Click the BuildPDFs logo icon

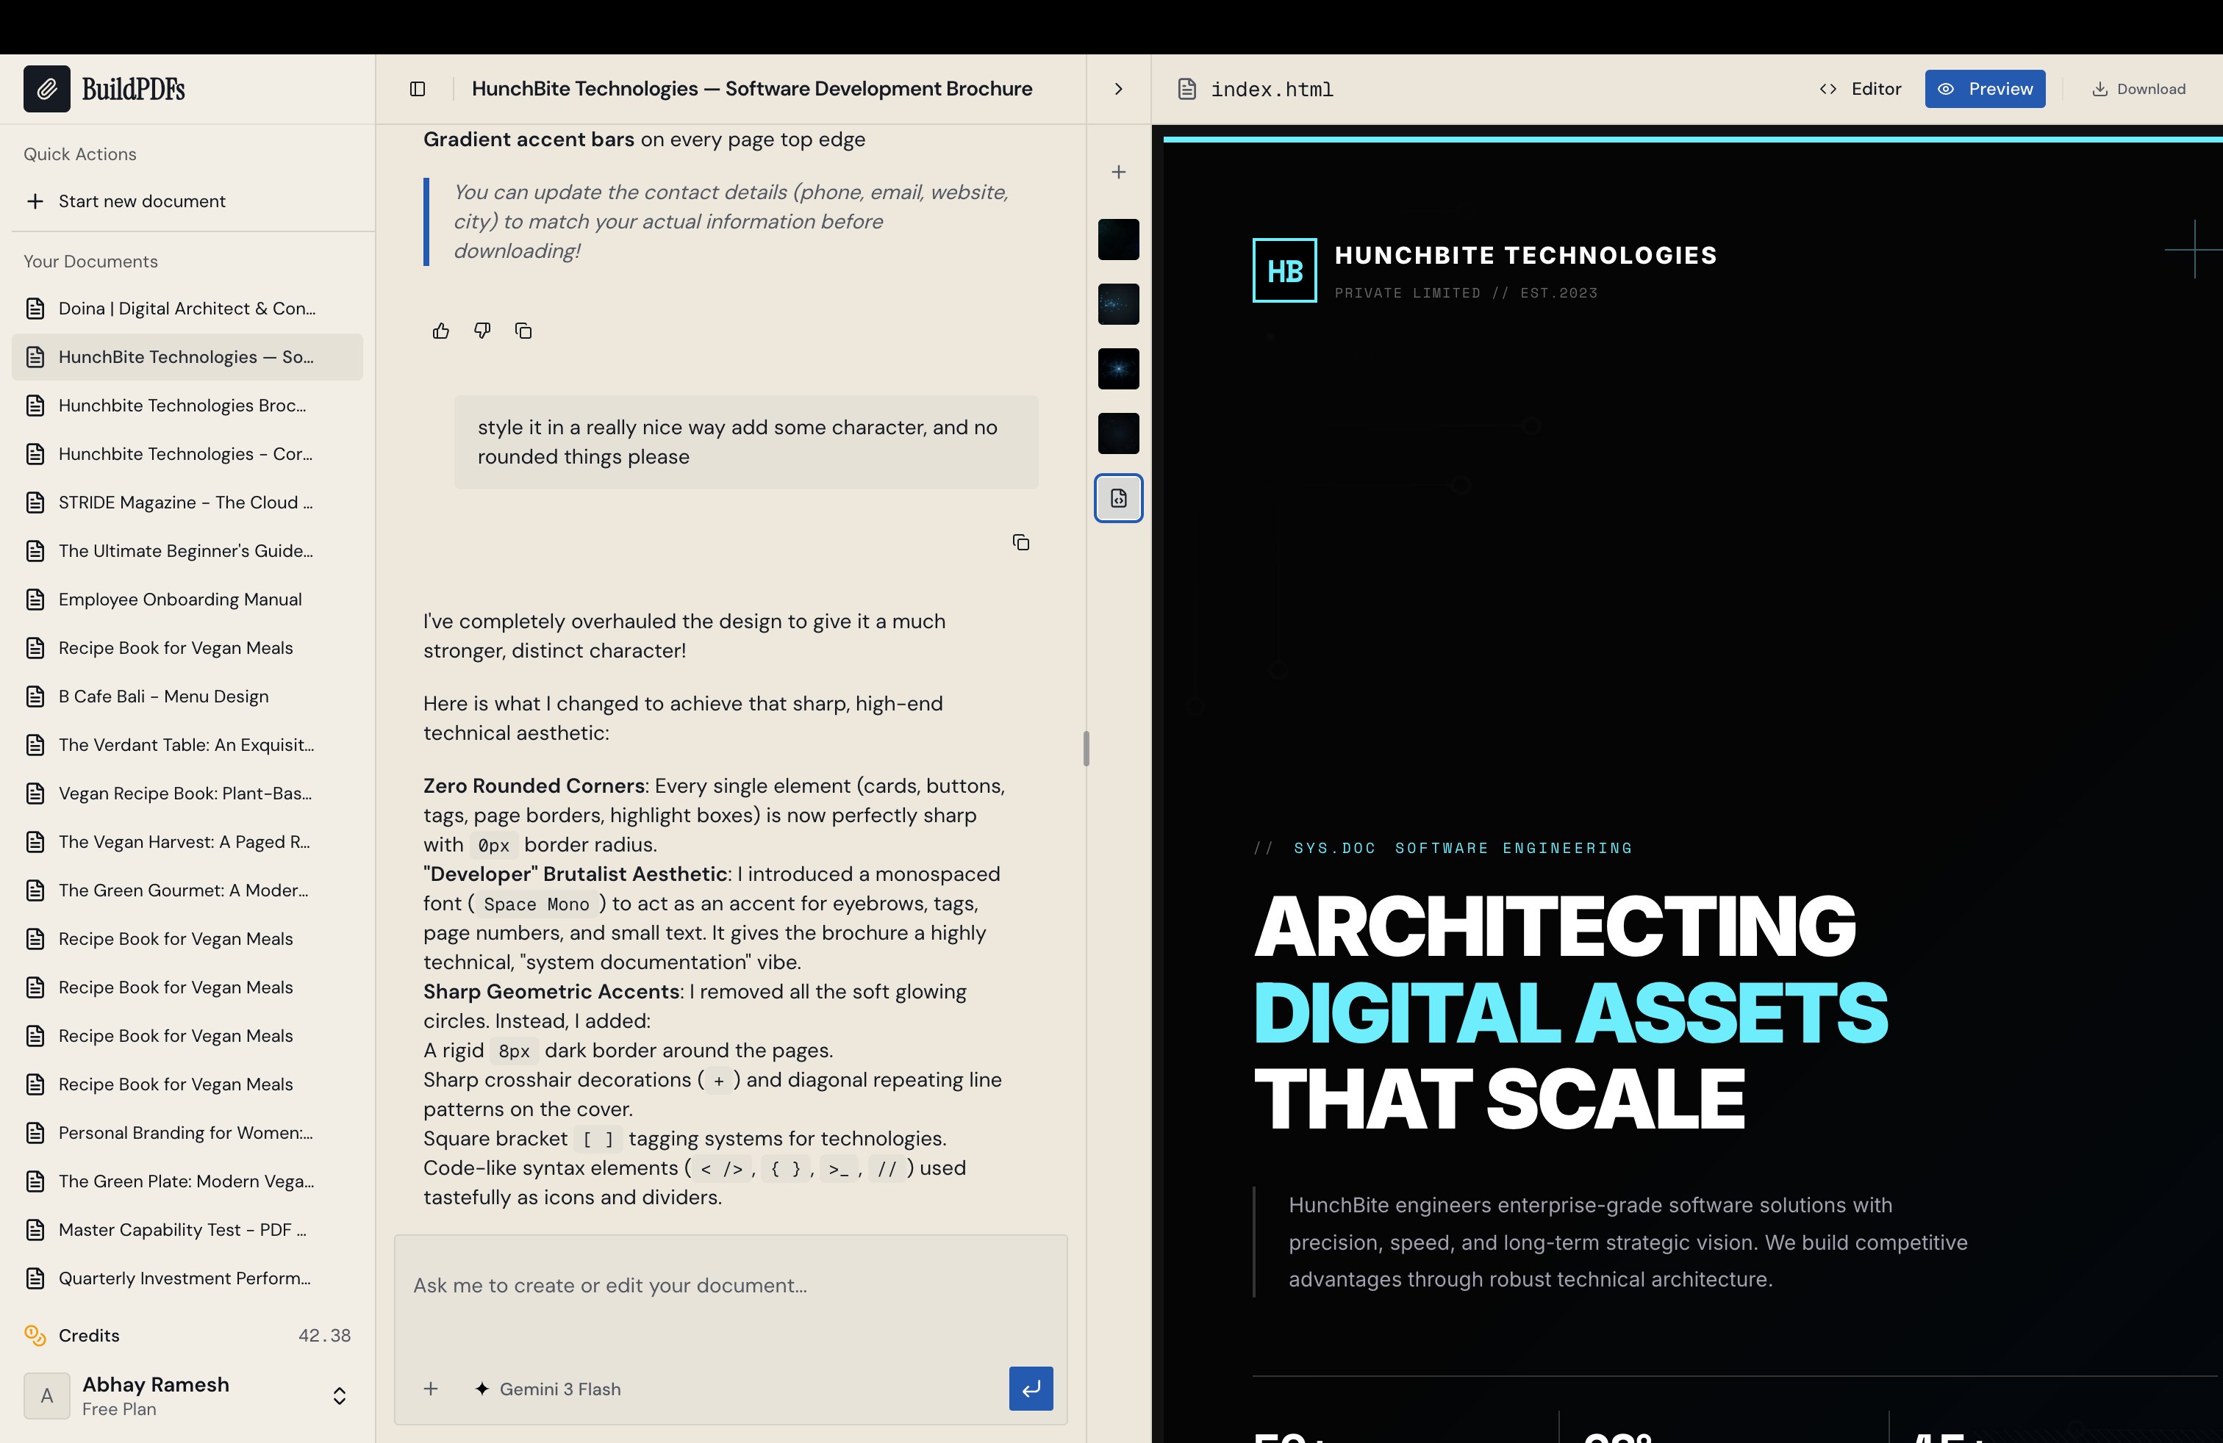click(x=47, y=87)
